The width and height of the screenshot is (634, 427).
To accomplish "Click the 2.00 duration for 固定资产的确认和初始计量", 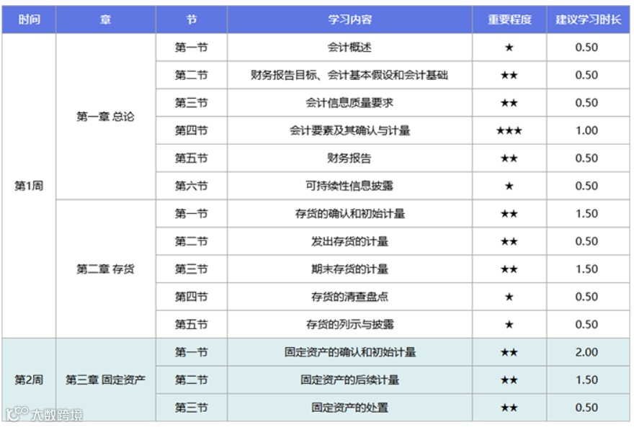I will 586,352.
